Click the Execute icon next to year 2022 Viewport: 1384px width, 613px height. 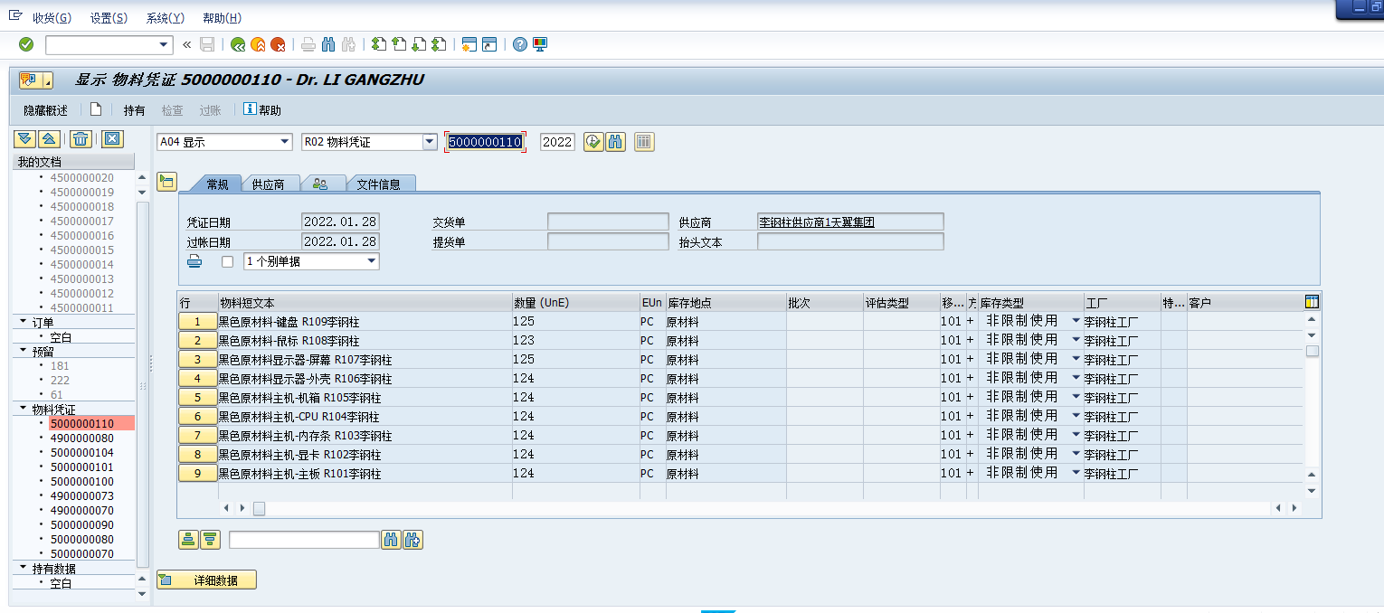click(595, 141)
